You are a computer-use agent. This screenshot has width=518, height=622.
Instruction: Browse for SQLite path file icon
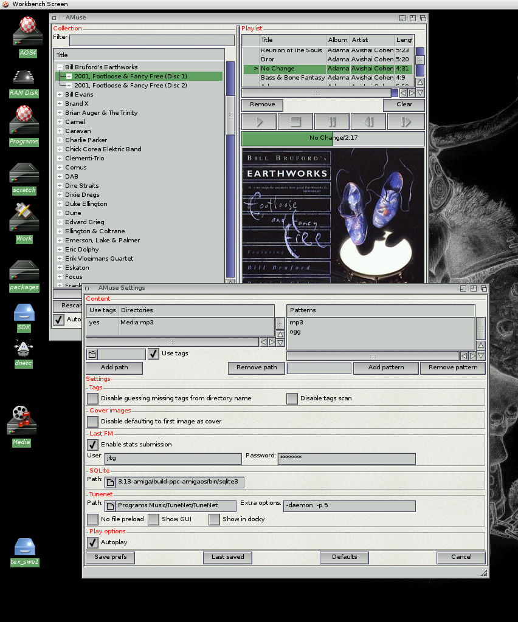click(x=110, y=482)
